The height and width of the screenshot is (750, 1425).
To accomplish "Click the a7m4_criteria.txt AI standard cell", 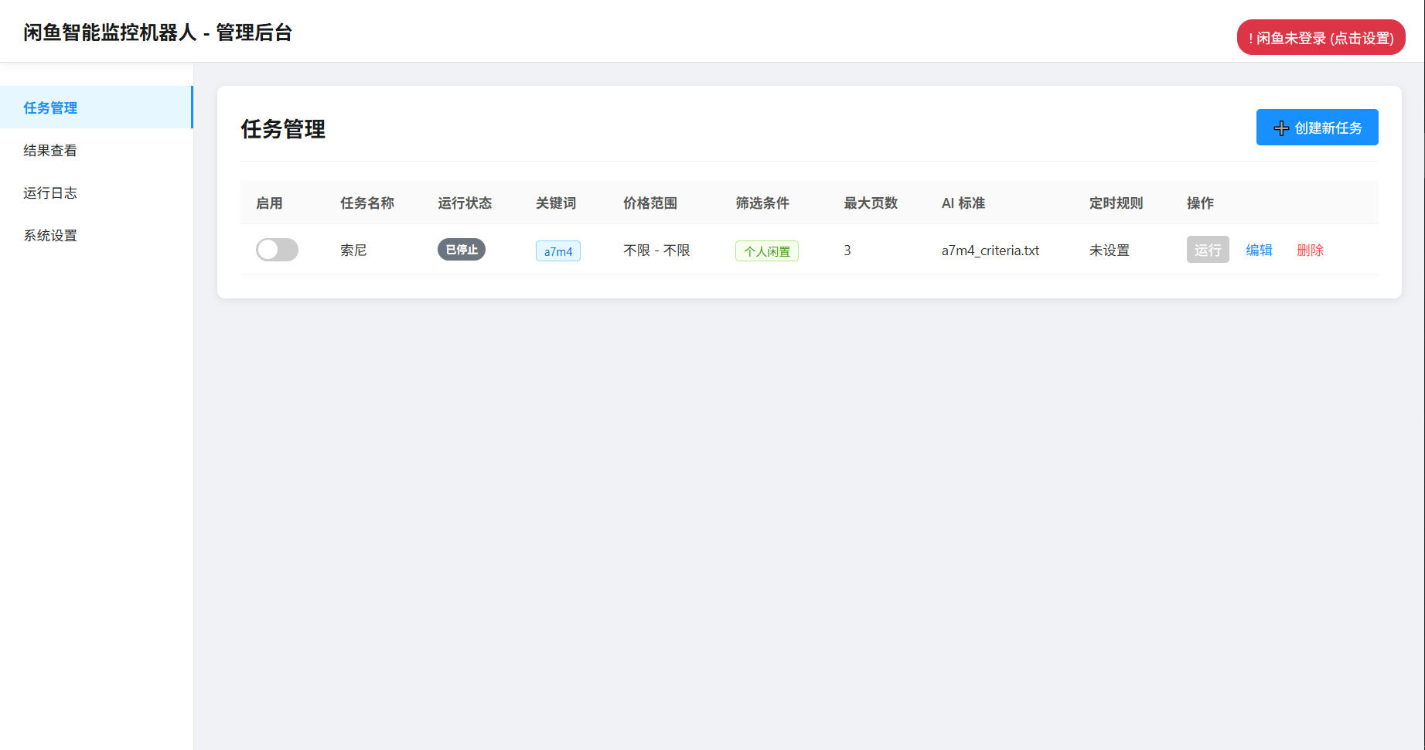I will [x=990, y=251].
